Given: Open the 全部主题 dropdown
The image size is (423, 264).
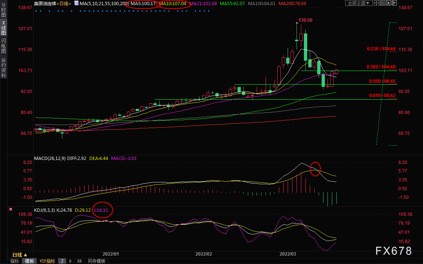Looking at the screenshot, I should pos(359,3).
